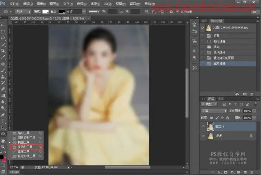Image resolution: width=261 pixels, height=175 pixels.
Task: Select the Horizontal Type tool
Action: [x=3, y=121]
